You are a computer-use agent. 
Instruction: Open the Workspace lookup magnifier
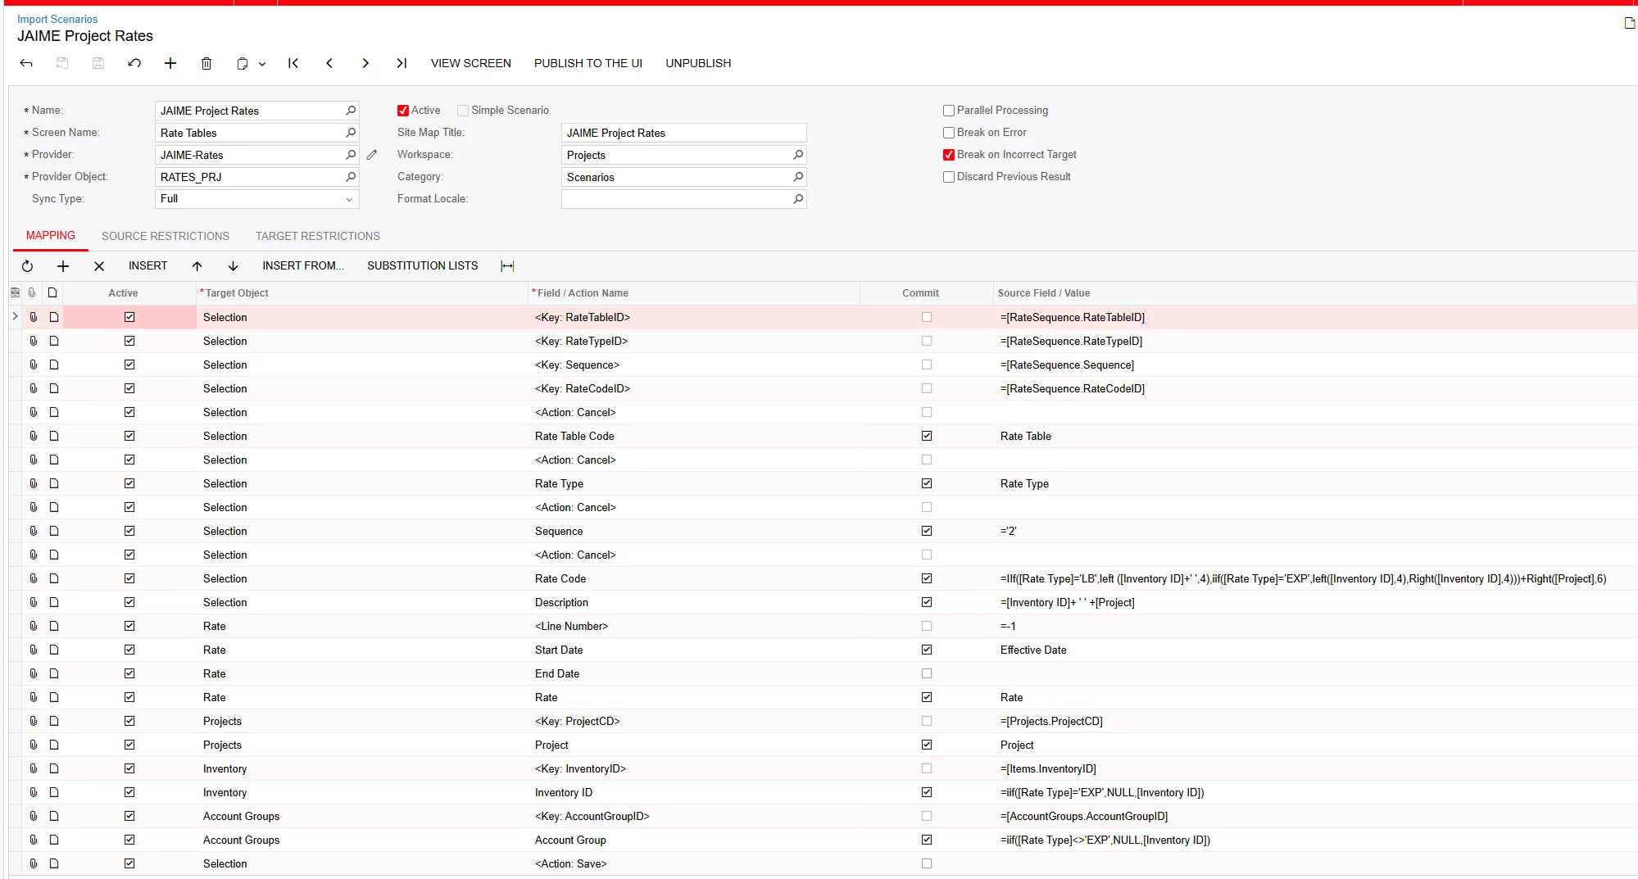[x=798, y=155]
